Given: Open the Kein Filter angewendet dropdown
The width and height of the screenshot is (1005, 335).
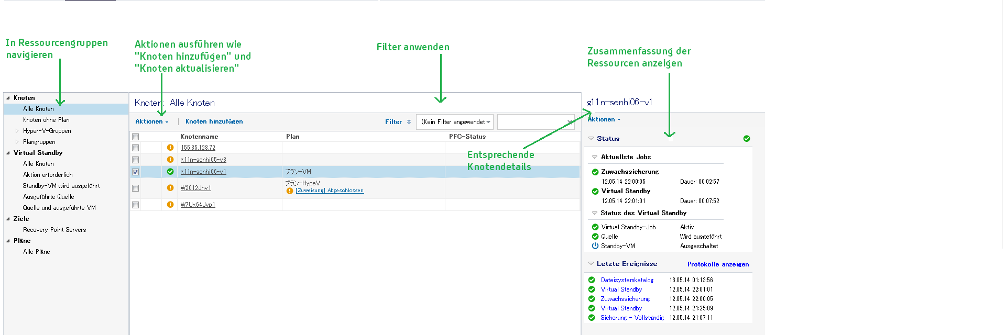Looking at the screenshot, I should pos(454,122).
